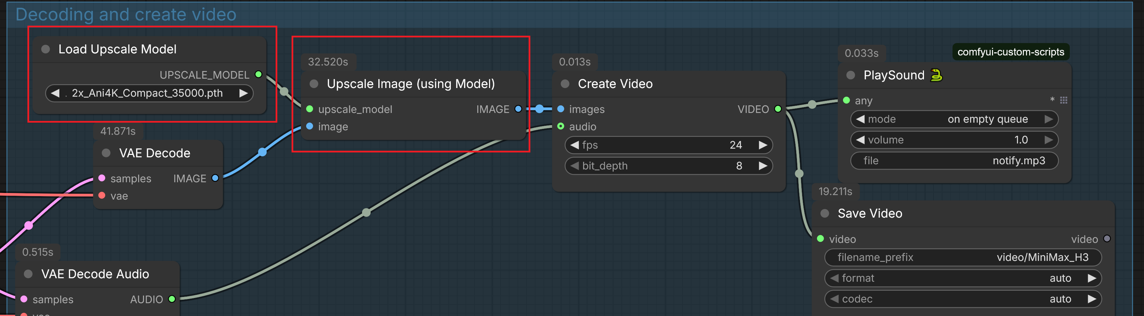This screenshot has height=316, width=1144.
Task: Click the link midpoint dot toward Save Video
Action: point(799,174)
